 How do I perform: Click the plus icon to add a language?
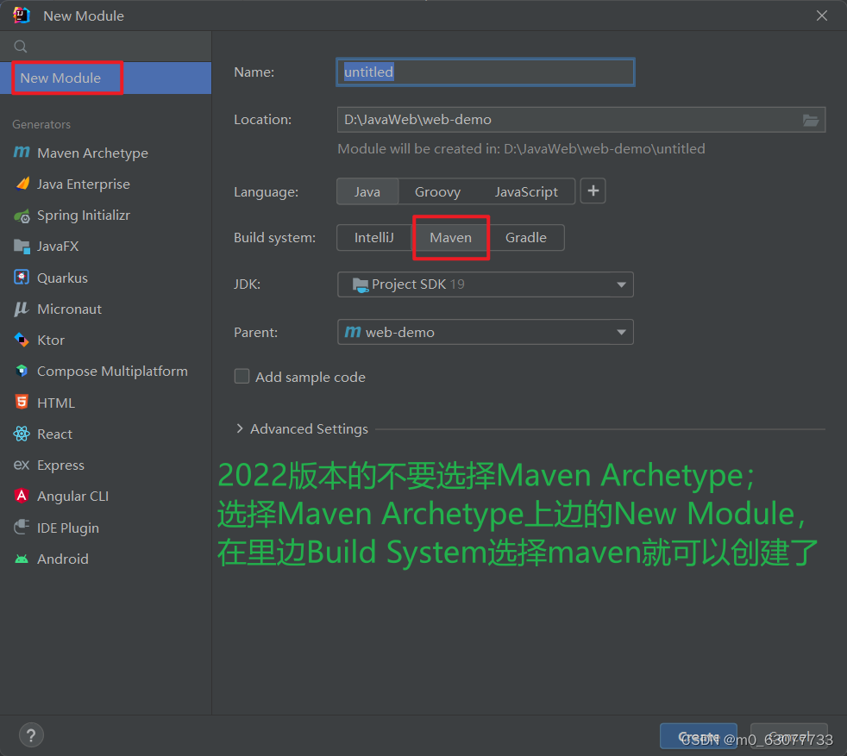click(x=593, y=191)
